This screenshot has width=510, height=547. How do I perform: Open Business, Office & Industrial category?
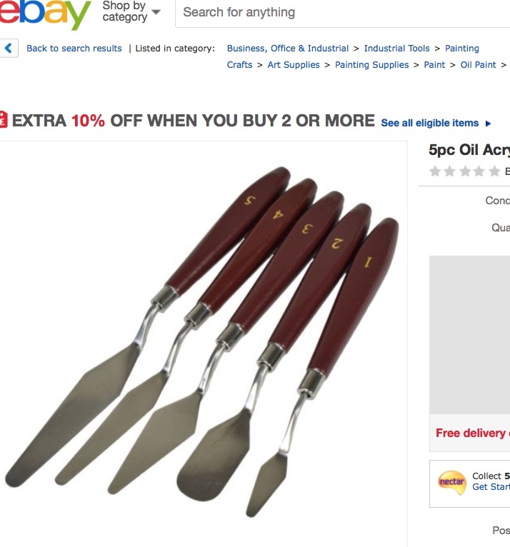[287, 48]
